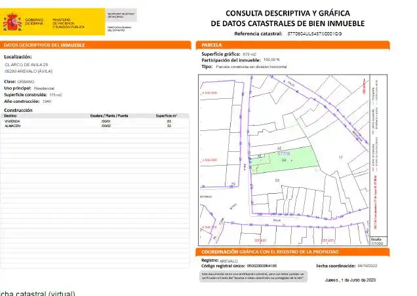The height and width of the screenshot is (296, 417).
Task: Click the 'Superficie m²' column header
Action: pyautogui.click(x=167, y=116)
